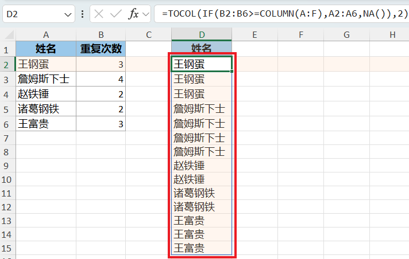Select row 7 header
This screenshot has height=259, width=409.
7,138
